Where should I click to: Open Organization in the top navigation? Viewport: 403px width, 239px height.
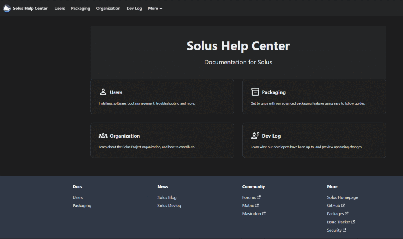[x=108, y=8]
